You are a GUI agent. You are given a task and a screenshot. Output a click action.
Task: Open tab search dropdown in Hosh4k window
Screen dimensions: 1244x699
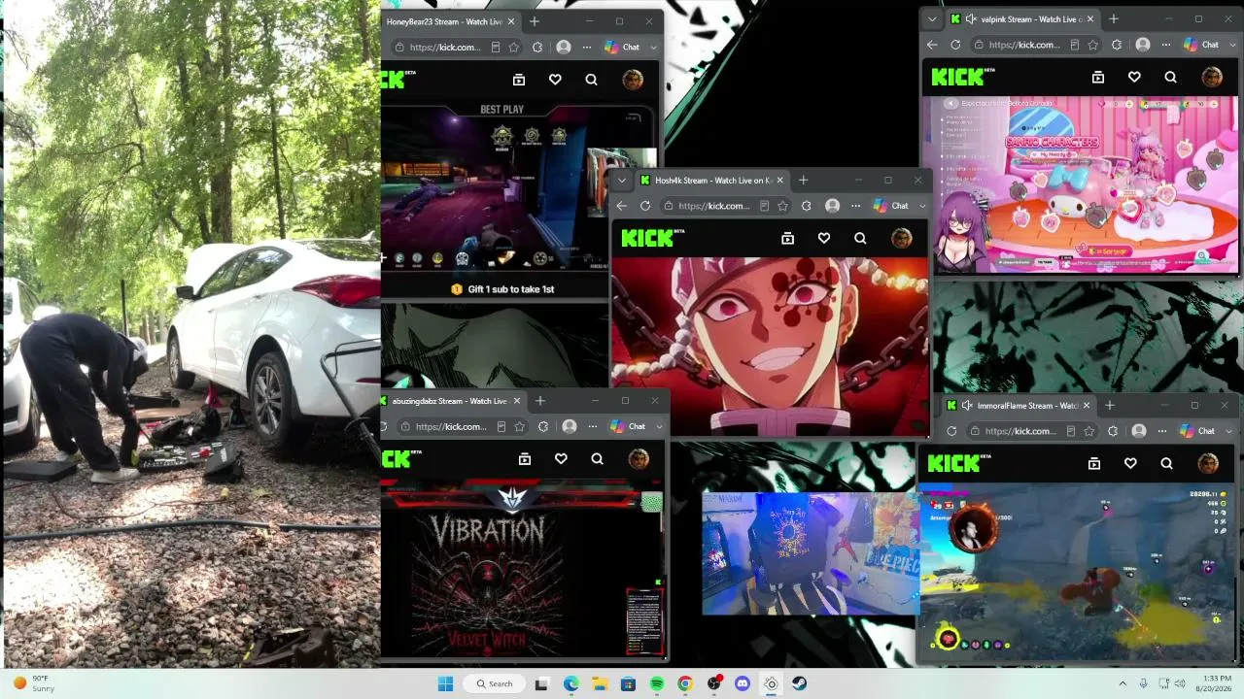(x=622, y=181)
